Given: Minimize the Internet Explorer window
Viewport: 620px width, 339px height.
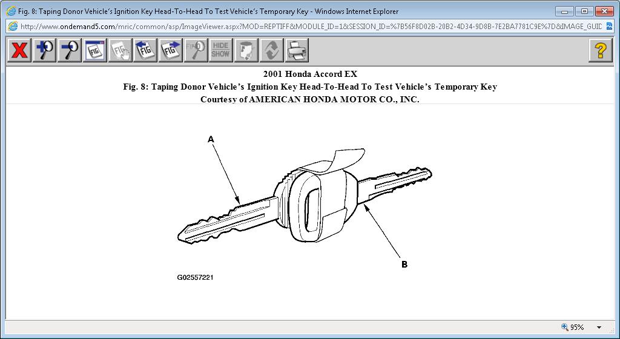Looking at the screenshot, I should point(564,11).
